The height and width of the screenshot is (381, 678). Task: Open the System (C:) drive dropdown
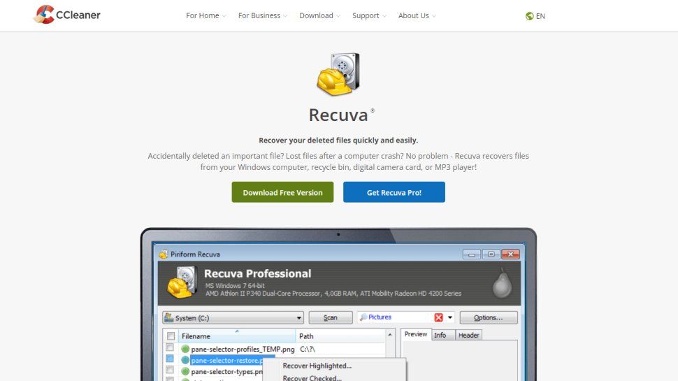(x=233, y=317)
